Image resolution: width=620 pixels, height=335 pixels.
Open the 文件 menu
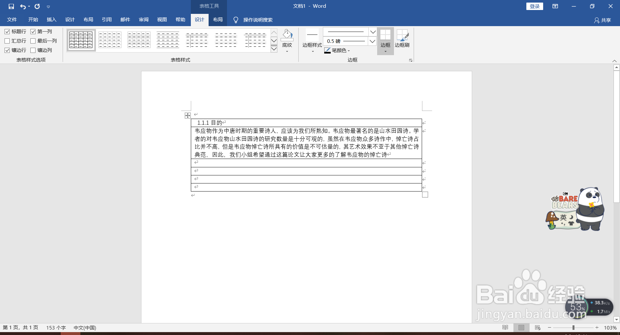click(x=12, y=20)
